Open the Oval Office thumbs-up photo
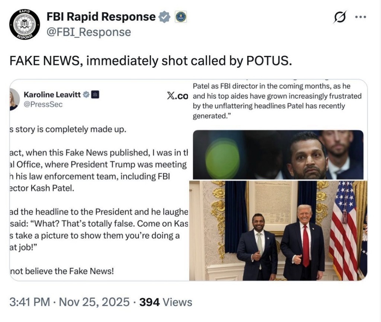Viewport: 381px width, 322px height. click(x=278, y=230)
